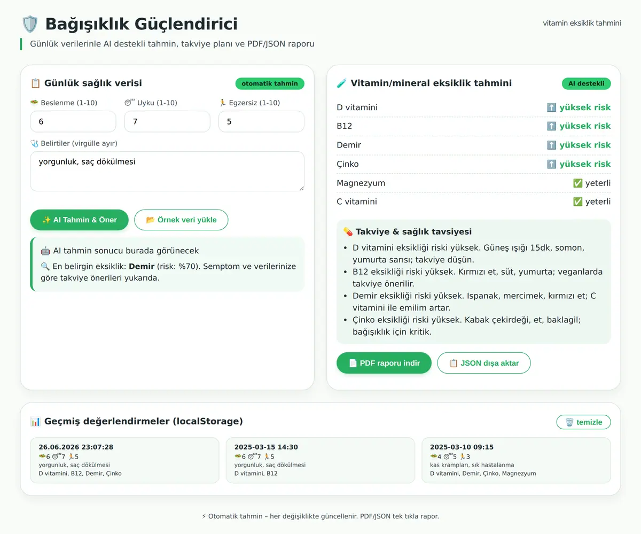Image resolution: width=641 pixels, height=534 pixels.
Task: Click the Demir label in deficiency list
Action: pos(349,145)
